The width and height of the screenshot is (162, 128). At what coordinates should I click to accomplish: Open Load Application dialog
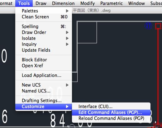[44, 75]
